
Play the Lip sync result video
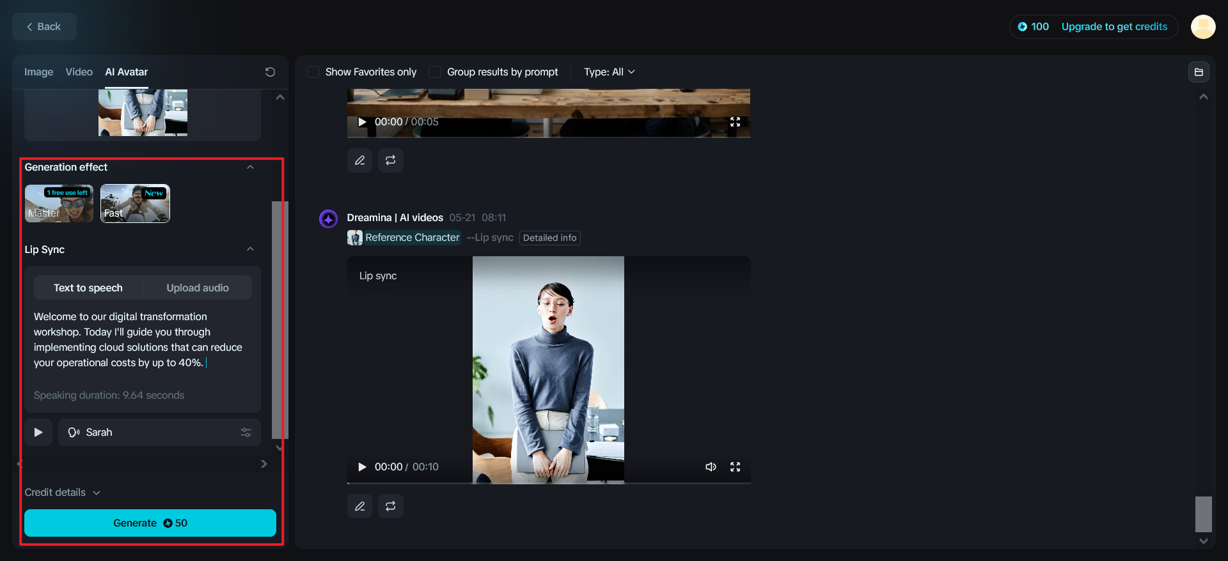[x=362, y=467]
